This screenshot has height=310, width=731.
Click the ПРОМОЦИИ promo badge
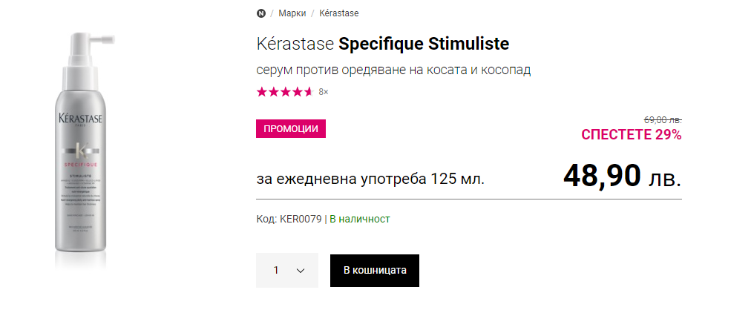291,128
